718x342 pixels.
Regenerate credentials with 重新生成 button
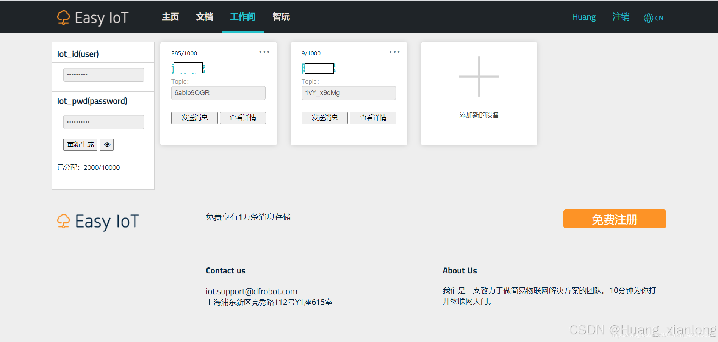click(80, 145)
